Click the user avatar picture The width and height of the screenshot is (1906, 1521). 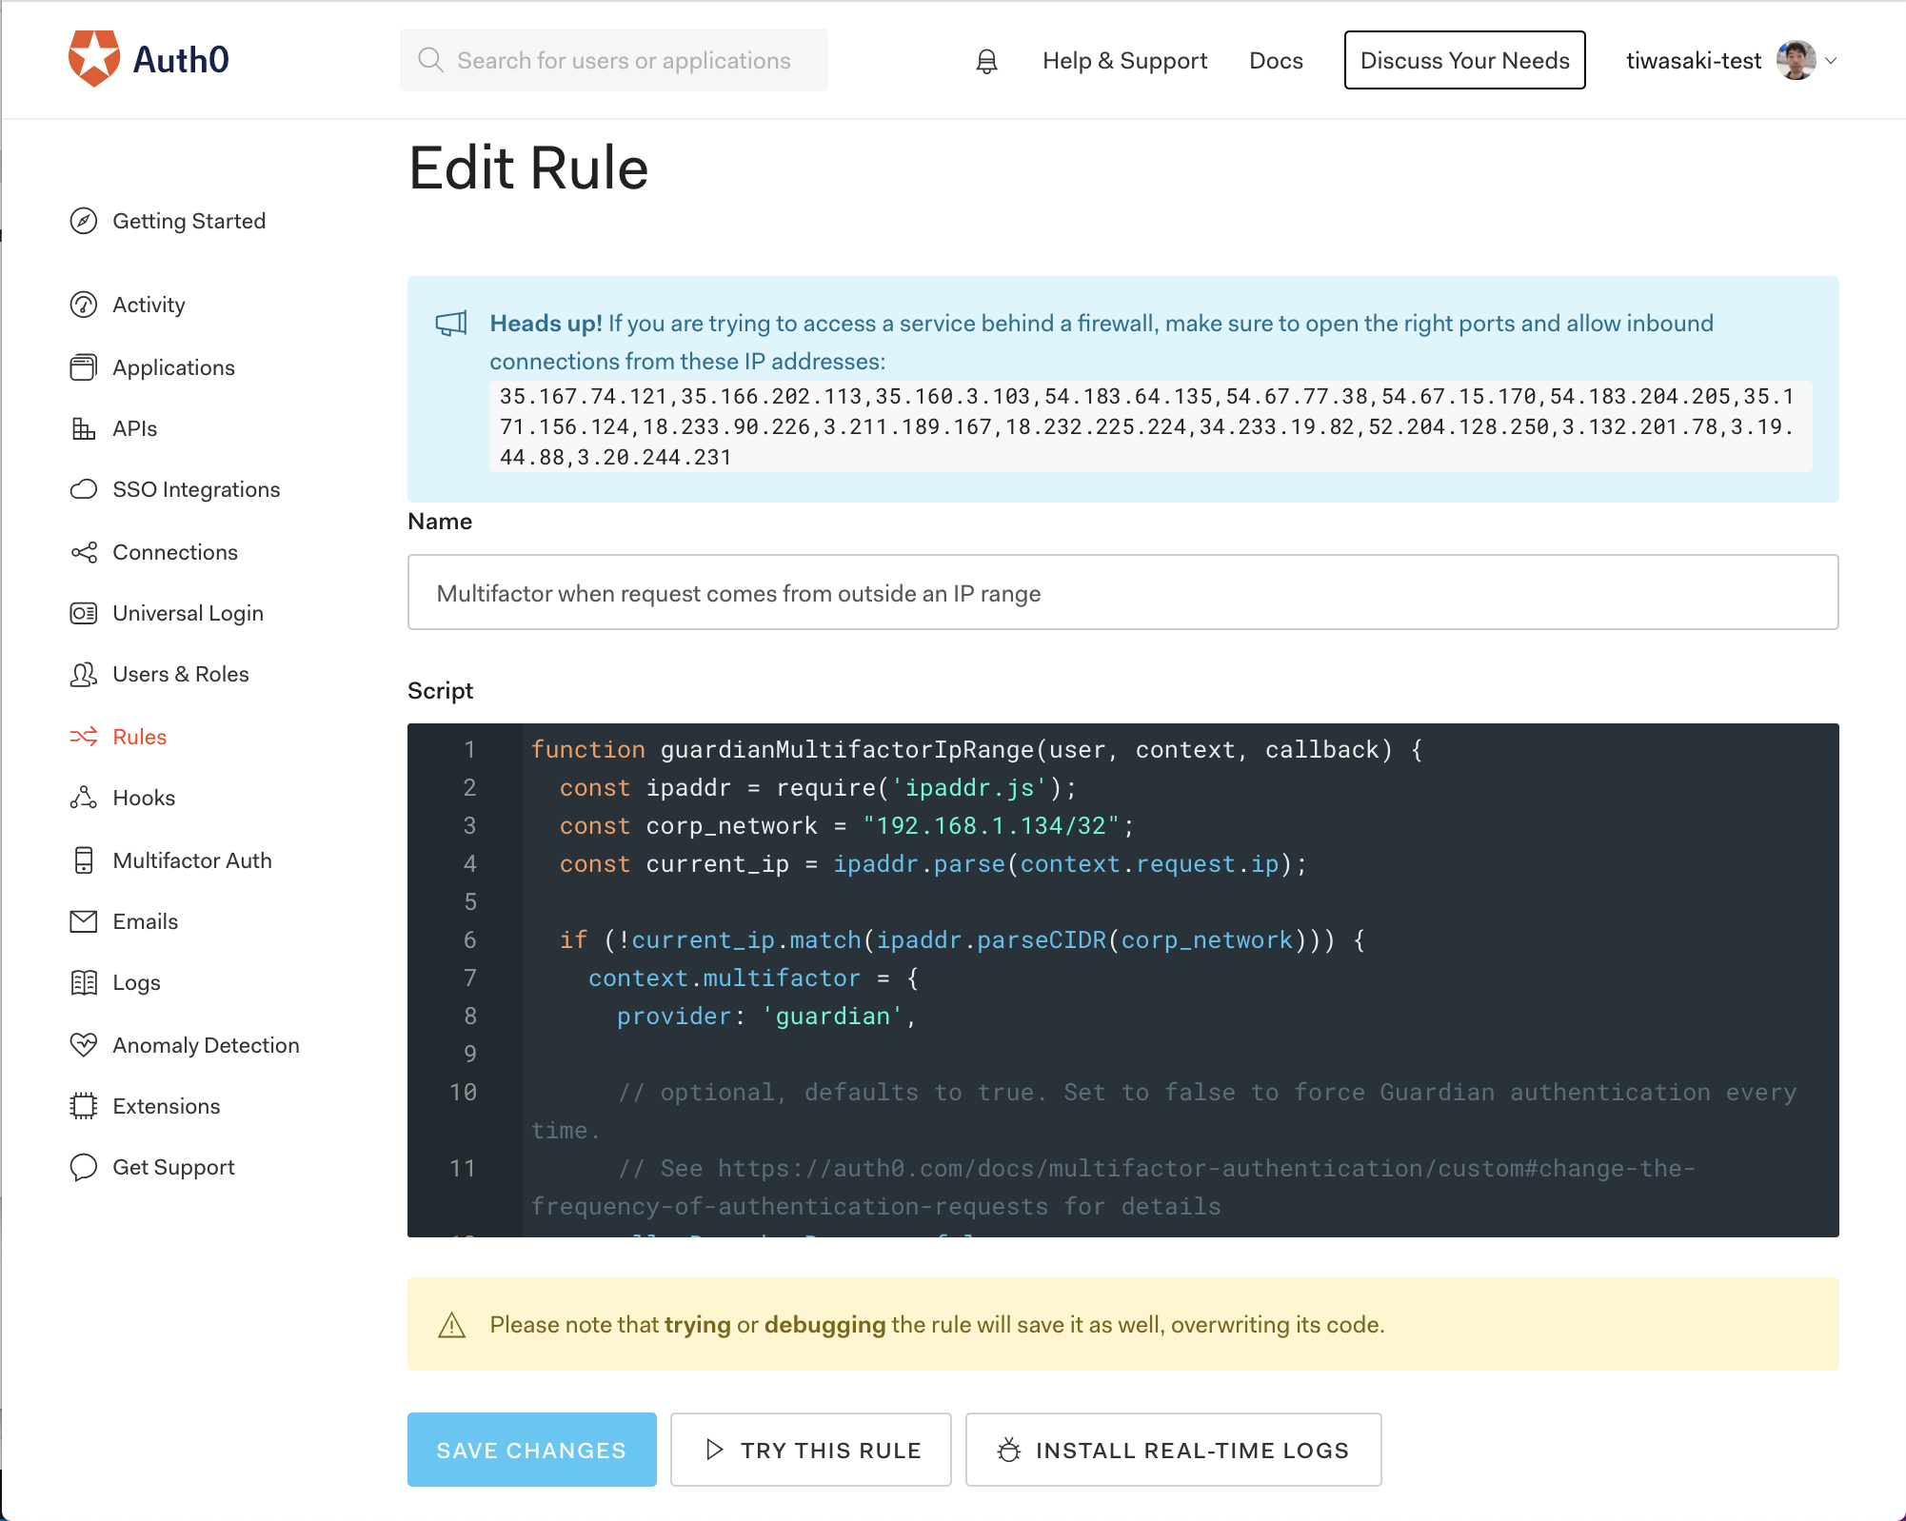pyautogui.click(x=1796, y=60)
